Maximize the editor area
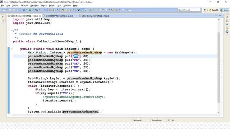This screenshot has width=230, height=129. [x=220, y=15]
